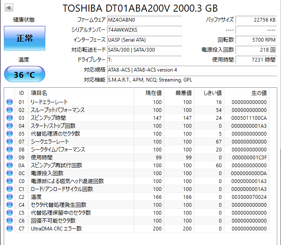
Task: Click the status orb for スピンアップ再試行回数
Action: [x=10, y=165]
